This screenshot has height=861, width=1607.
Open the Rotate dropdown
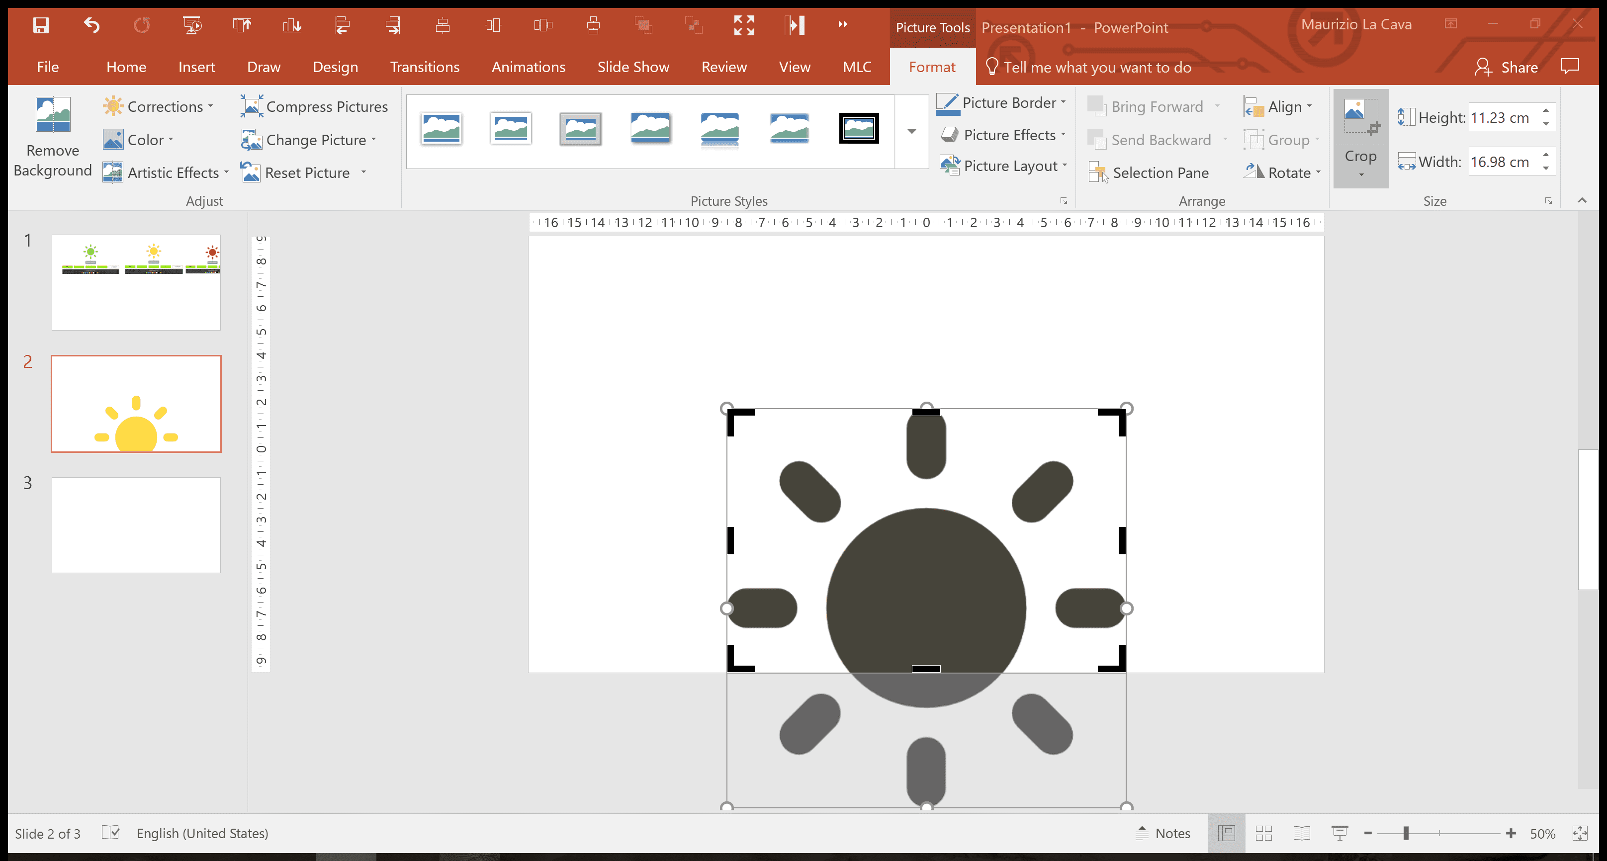click(1281, 173)
